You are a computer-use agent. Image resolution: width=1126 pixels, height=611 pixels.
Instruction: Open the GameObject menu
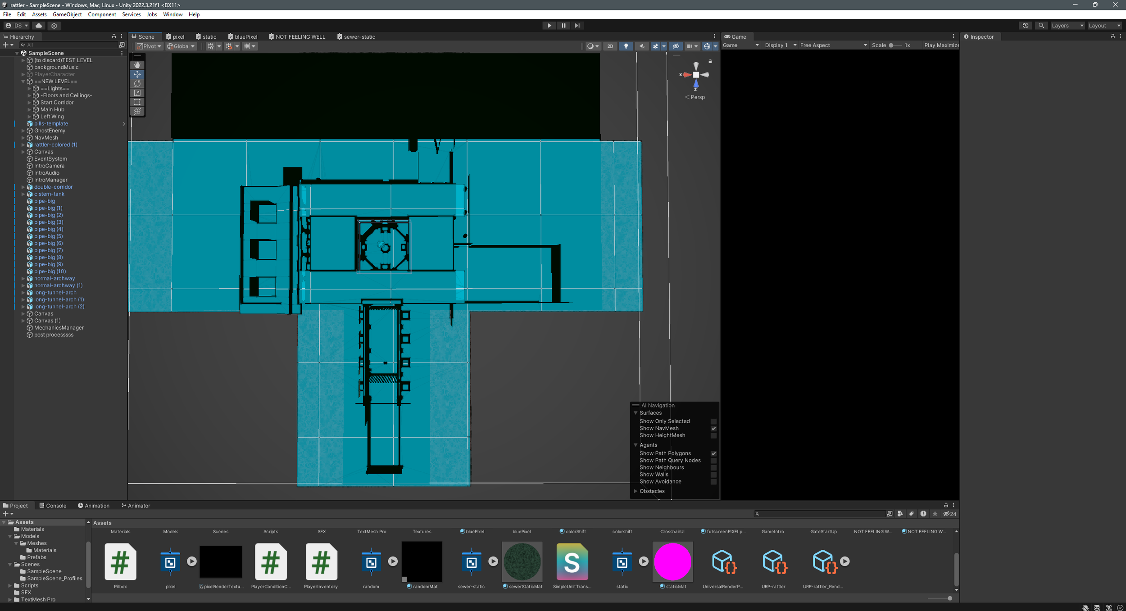pyautogui.click(x=67, y=14)
